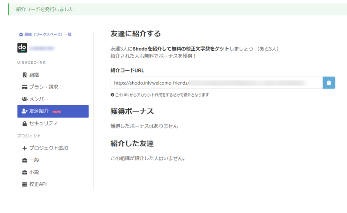Click the credit card icon for プラン・請求
The height and width of the screenshot is (213, 347).
point(25,87)
